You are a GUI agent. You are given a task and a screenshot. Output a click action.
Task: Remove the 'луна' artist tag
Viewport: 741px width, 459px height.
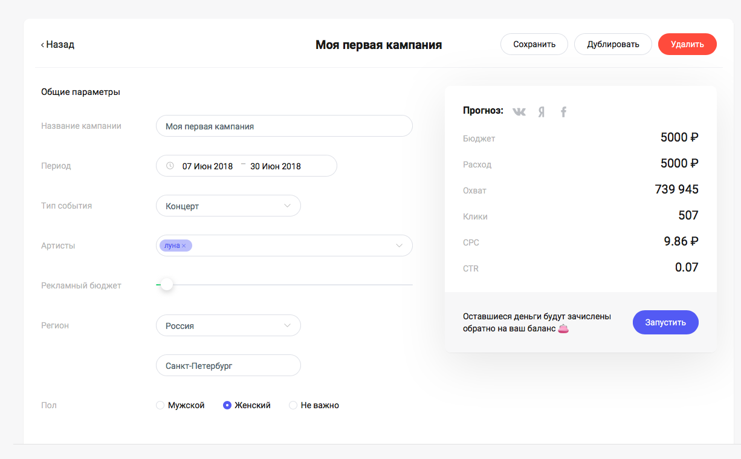(x=184, y=246)
